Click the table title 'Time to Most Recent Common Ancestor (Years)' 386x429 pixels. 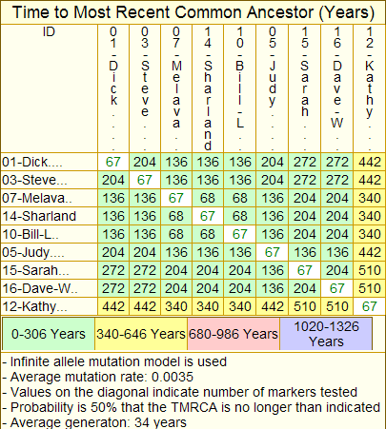(x=193, y=12)
